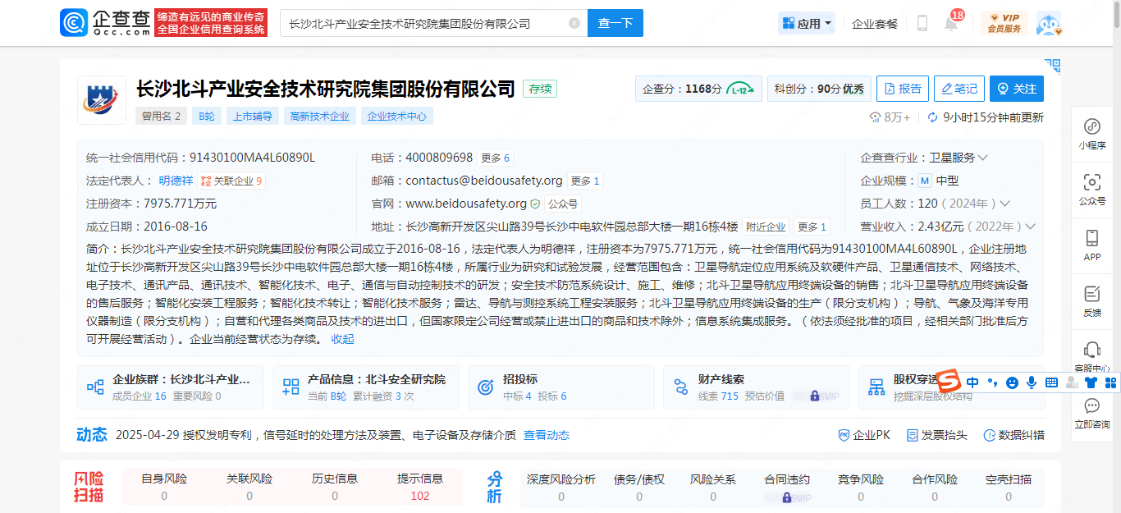Open notifications bell showing 18
Image resolution: width=1121 pixels, height=513 pixels.
tap(951, 22)
